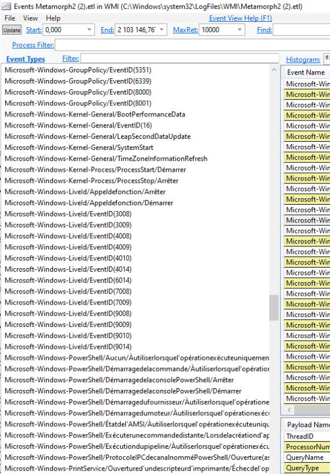Screen dimensions: 330x474
Task: Select Kernel-General/SystemStart event type
Action: click(x=79, y=148)
